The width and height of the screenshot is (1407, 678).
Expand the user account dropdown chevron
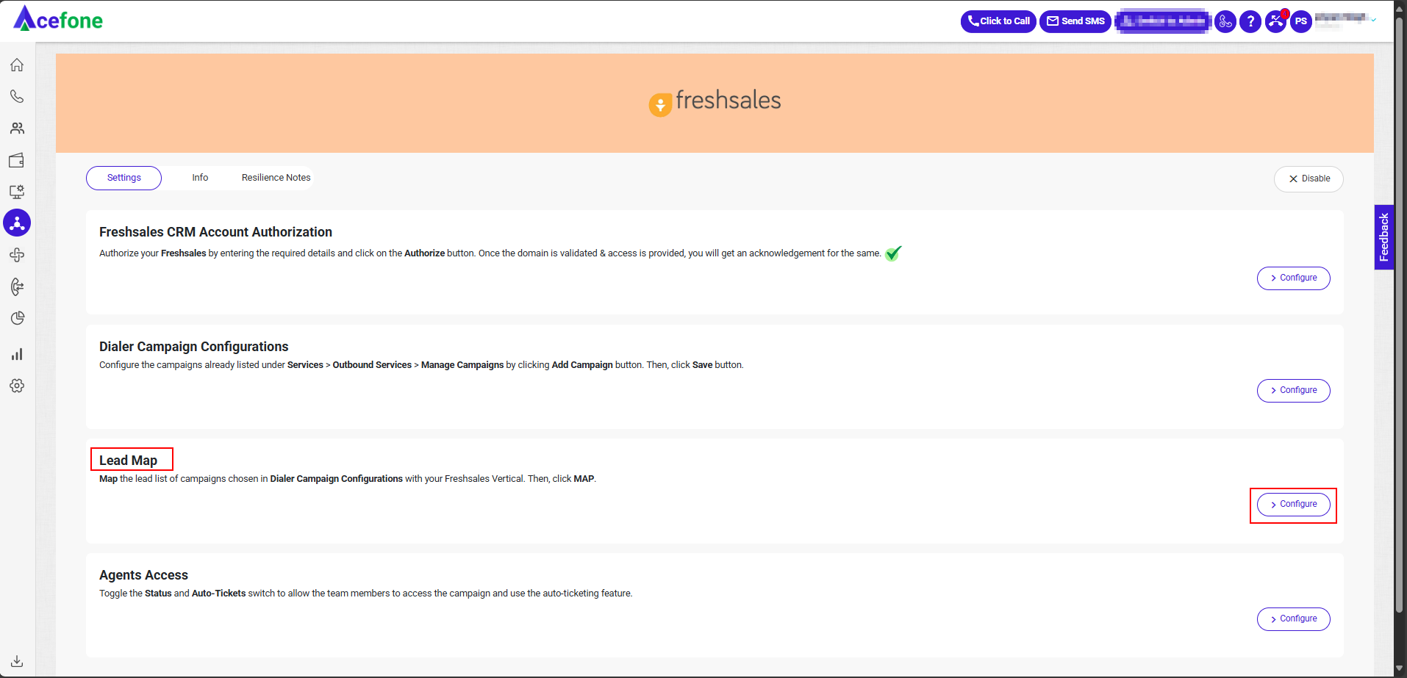[1373, 21]
